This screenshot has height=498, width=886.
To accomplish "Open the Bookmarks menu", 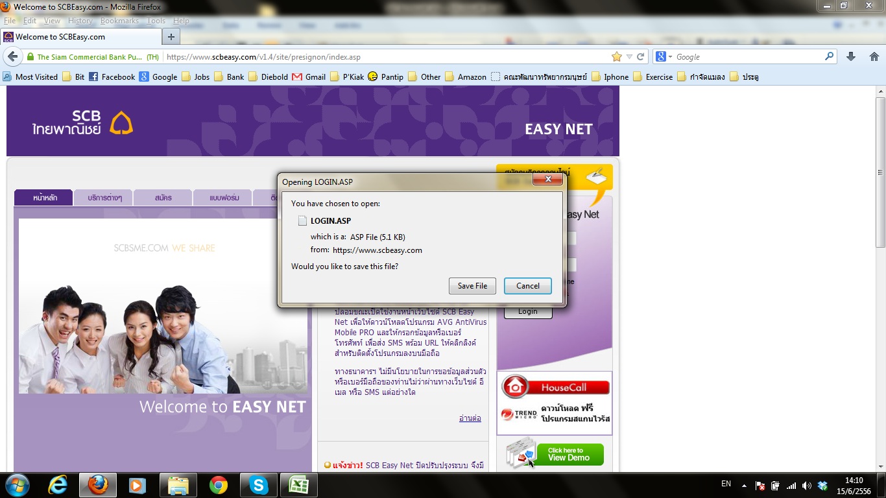I will 119,21.
